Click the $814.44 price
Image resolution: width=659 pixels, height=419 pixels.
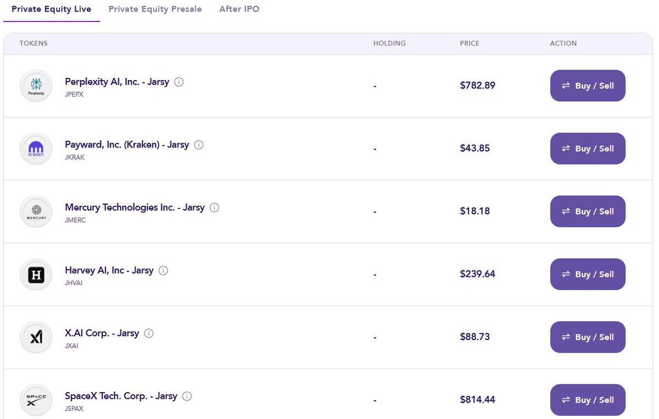pyautogui.click(x=478, y=400)
